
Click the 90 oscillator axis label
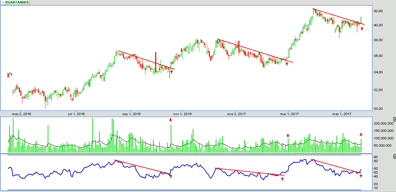pos(376,157)
